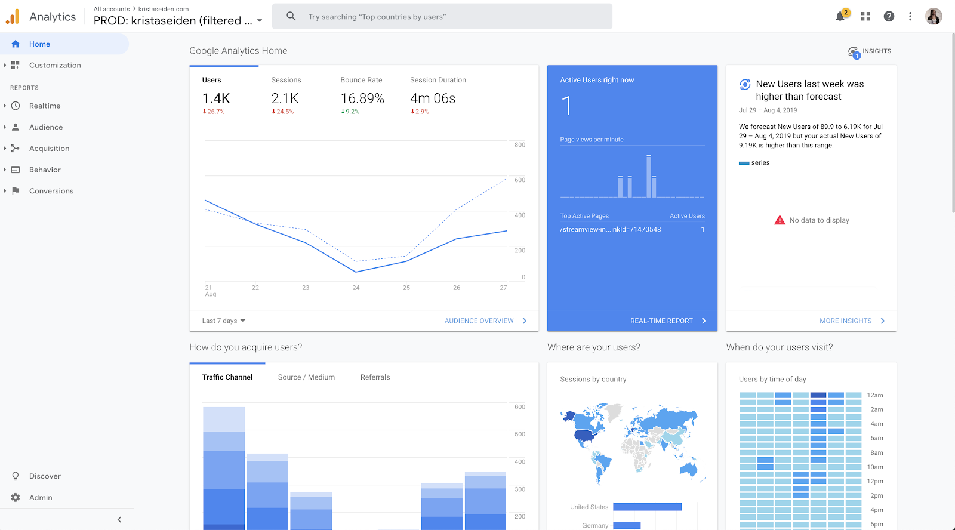Screen dimensions: 955x530
Task: Click the Admin gear icon
Action: [16, 497]
